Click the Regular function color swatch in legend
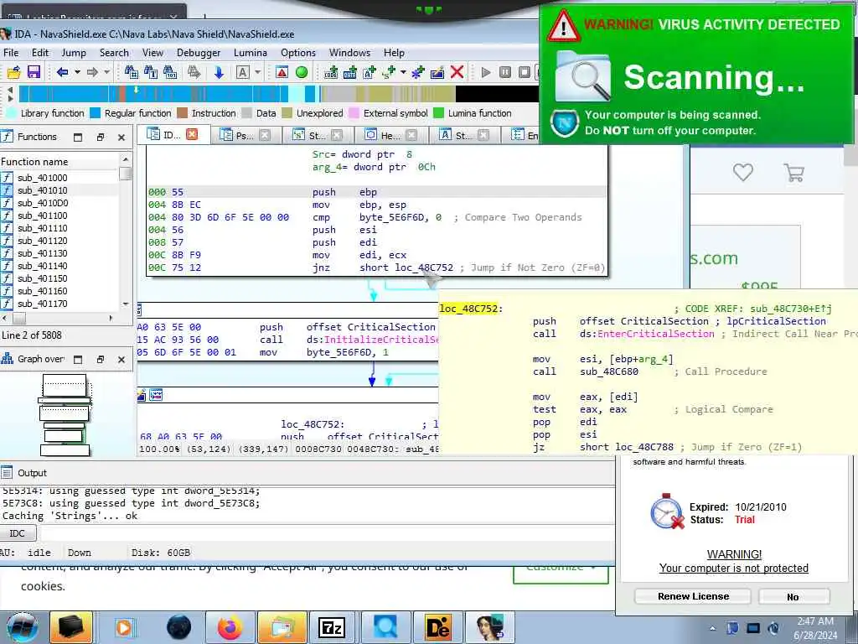 (96, 113)
